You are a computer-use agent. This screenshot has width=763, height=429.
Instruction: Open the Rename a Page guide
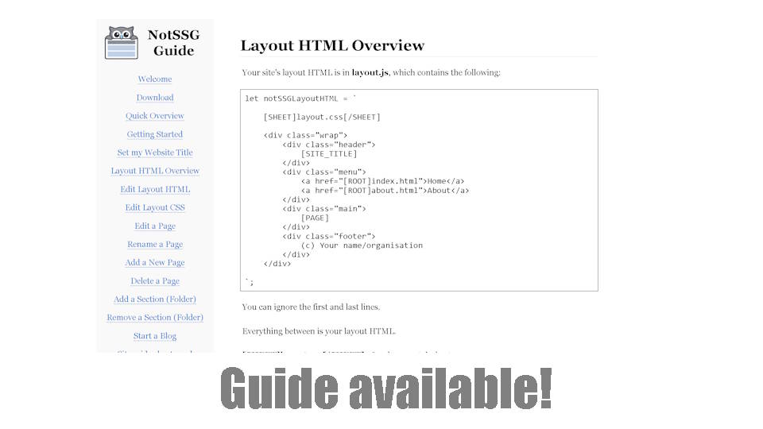pos(155,245)
